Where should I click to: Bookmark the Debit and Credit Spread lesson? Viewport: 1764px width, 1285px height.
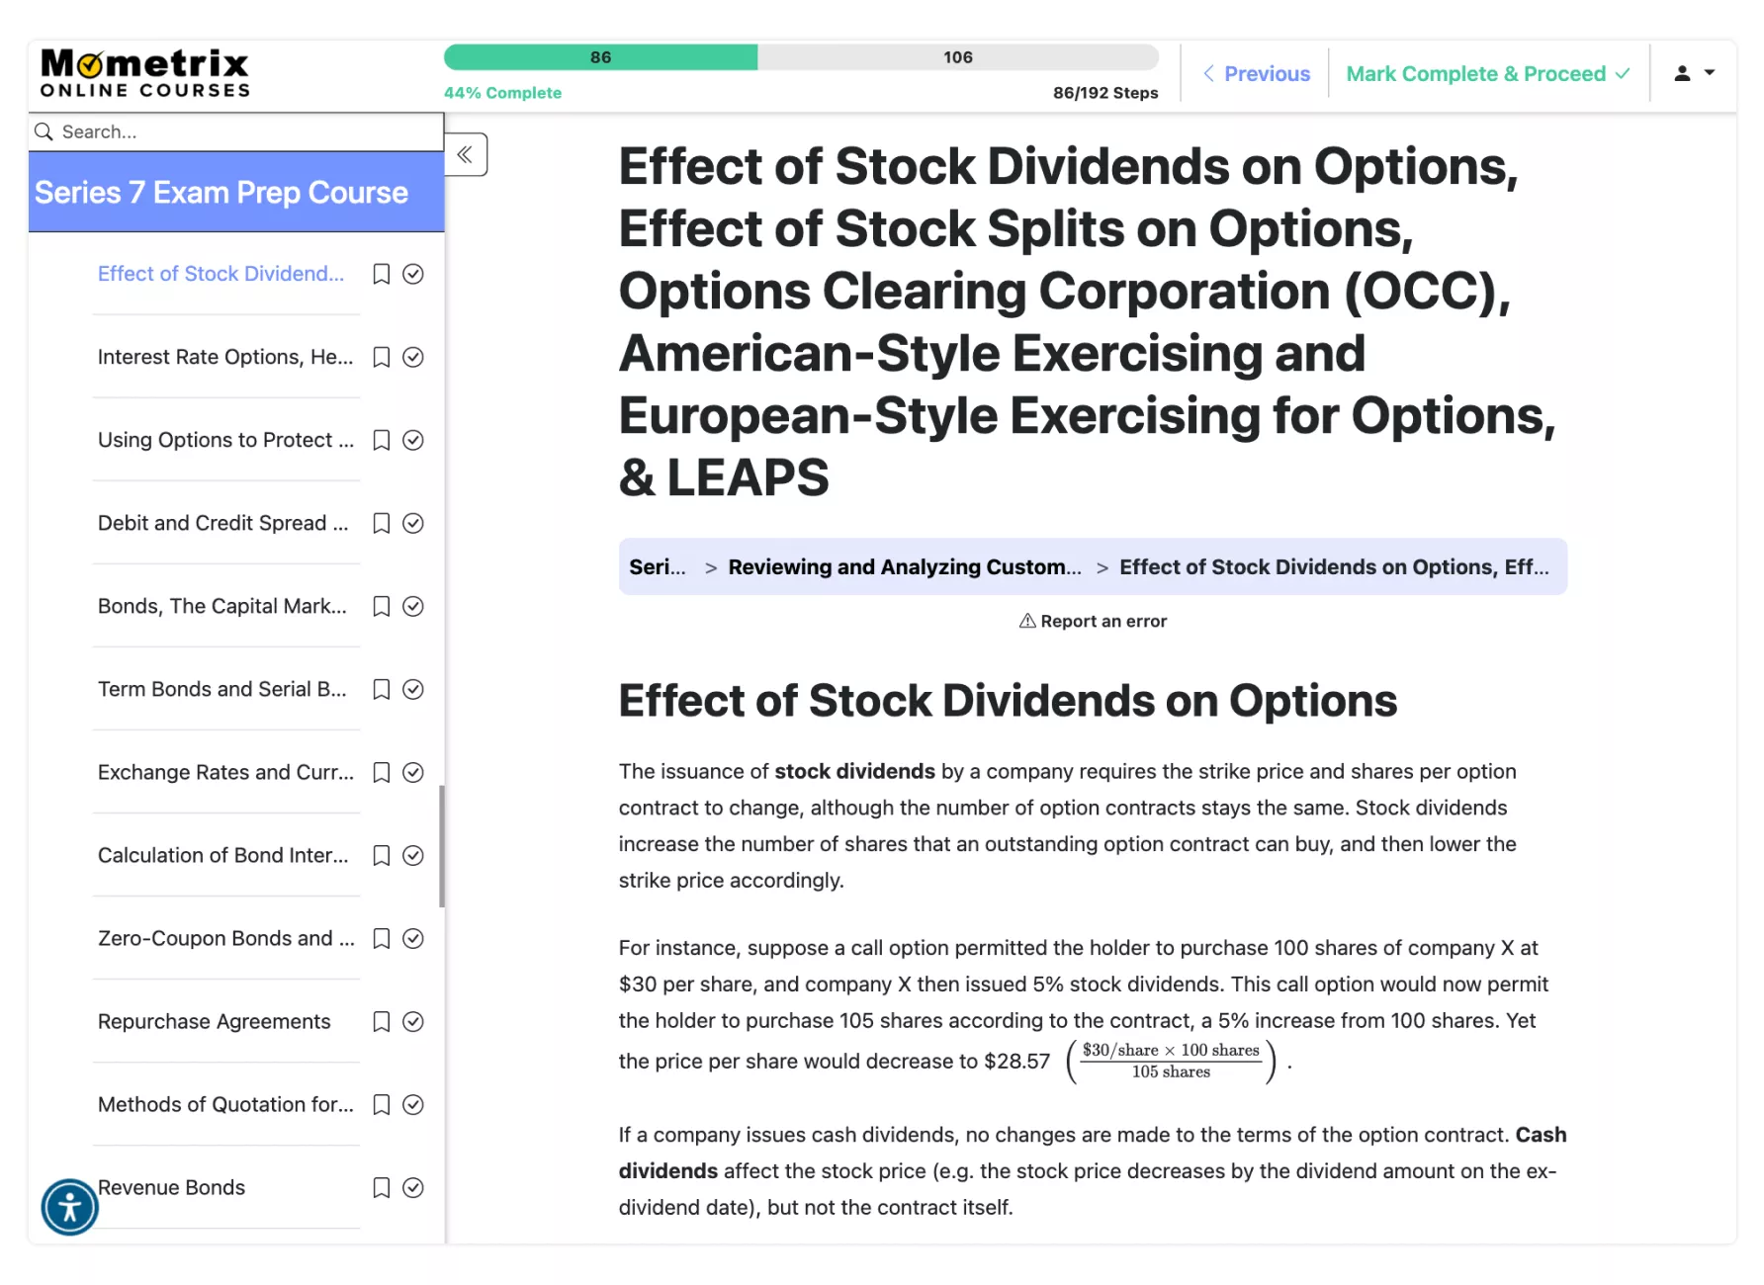381,523
